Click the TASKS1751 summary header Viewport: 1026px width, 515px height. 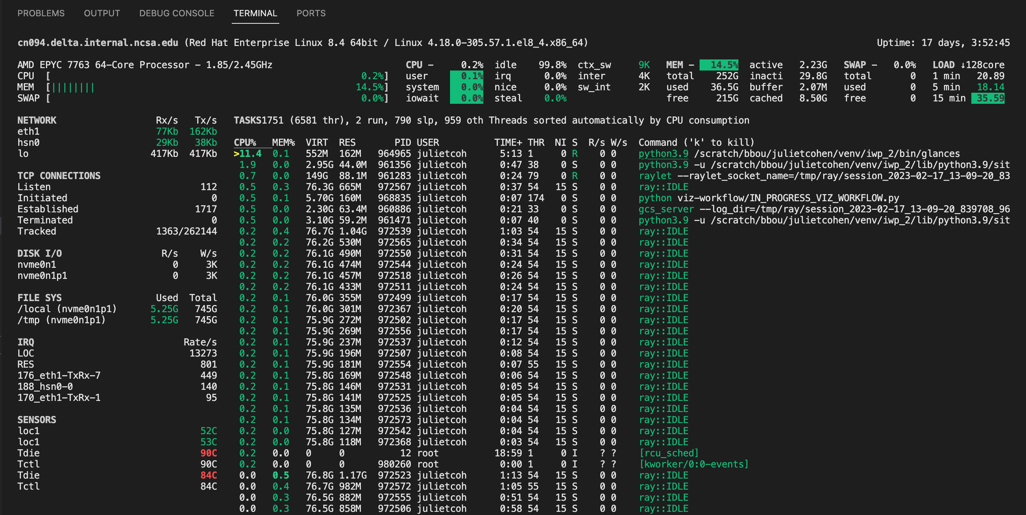pyautogui.click(x=259, y=120)
